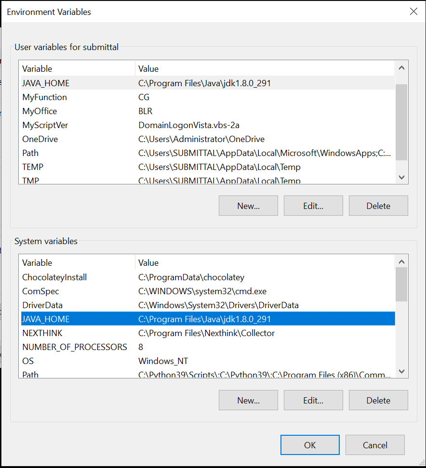Dismiss the dialog using Cancel
Screen dimensions: 426x468
click(x=375, y=445)
